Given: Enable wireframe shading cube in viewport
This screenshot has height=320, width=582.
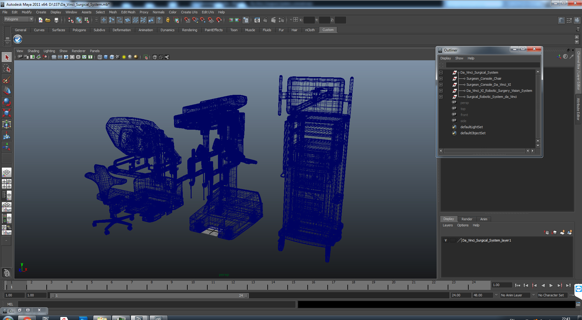Looking at the screenshot, I should [100, 57].
